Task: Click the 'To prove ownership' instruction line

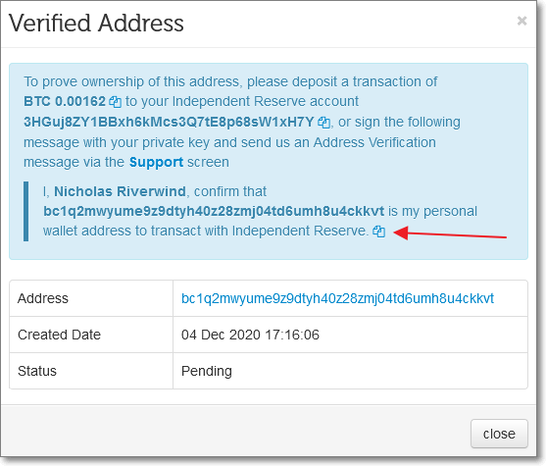Action: click(230, 81)
